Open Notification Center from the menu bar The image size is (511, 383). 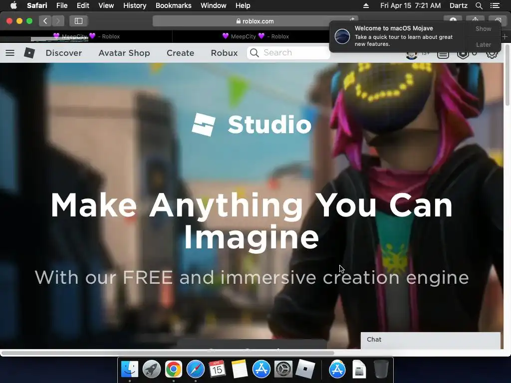click(495, 5)
